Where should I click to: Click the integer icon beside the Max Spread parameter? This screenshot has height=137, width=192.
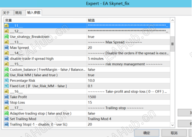click(x=6, y=48)
